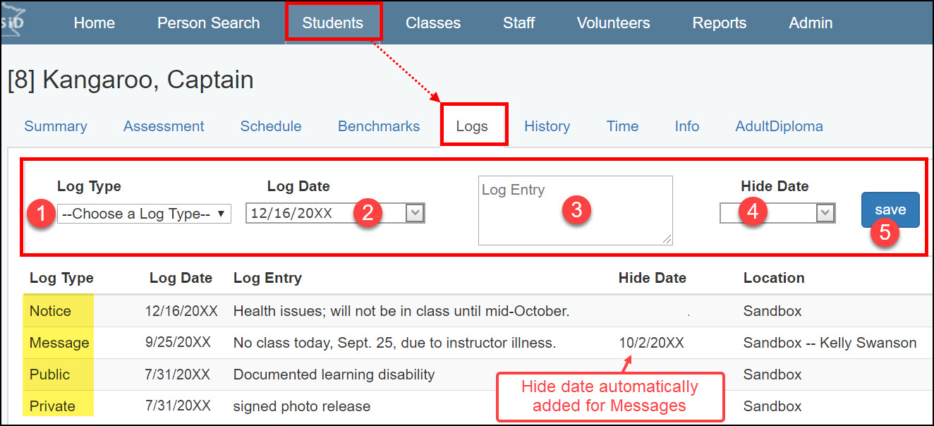Navigate to the Staff page
The height and width of the screenshot is (426, 934).
pos(518,23)
